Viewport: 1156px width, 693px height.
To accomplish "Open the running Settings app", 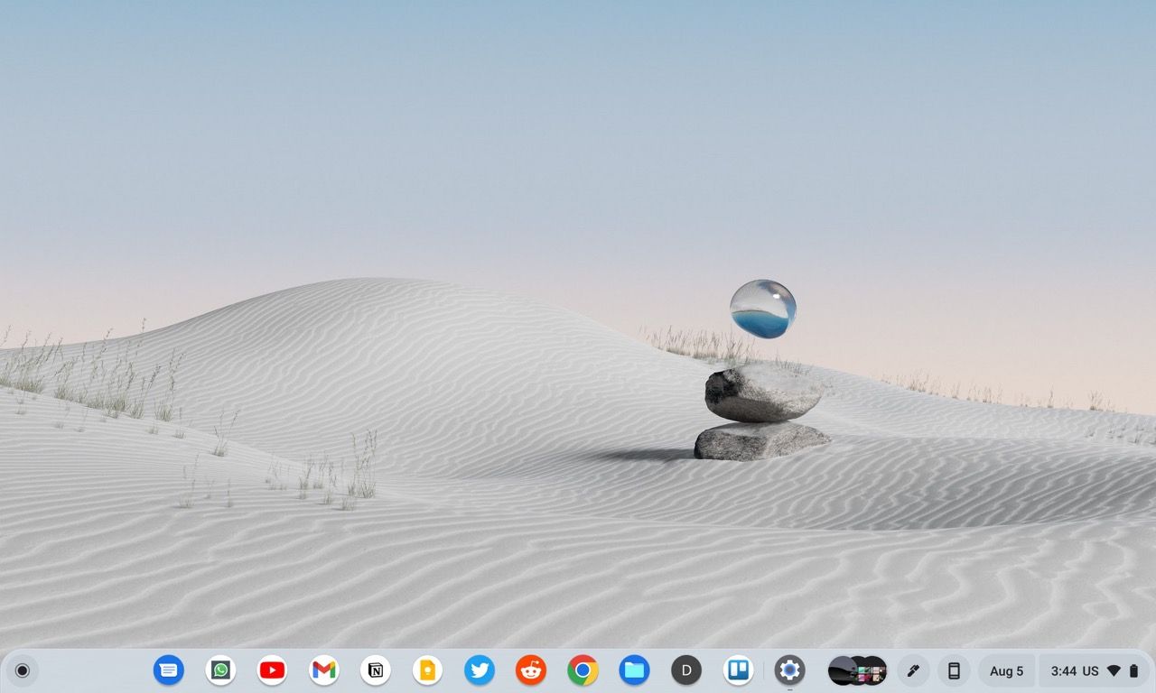I will tap(789, 670).
